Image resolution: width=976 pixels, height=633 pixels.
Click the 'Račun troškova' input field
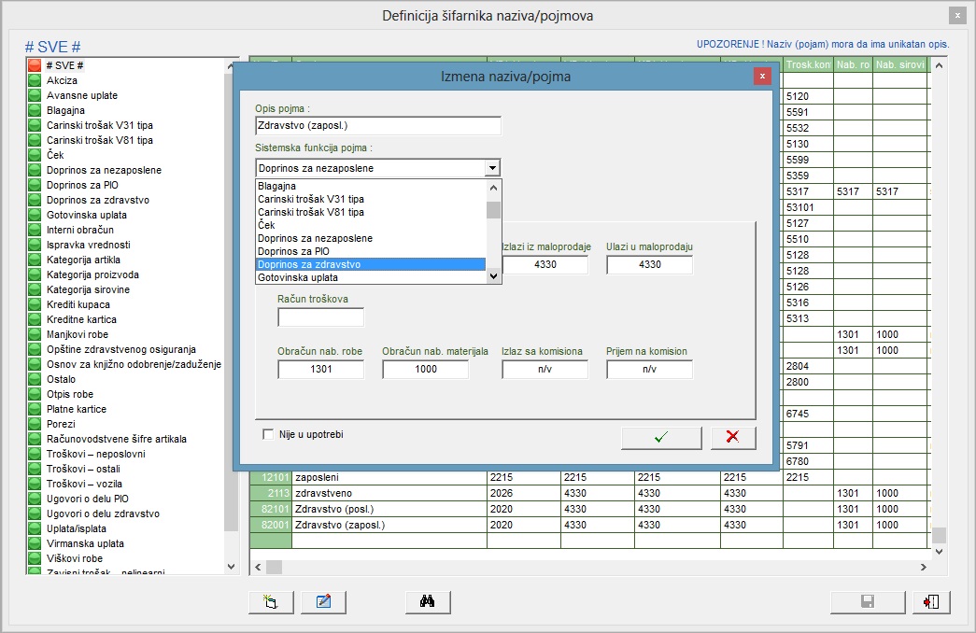pyautogui.click(x=320, y=317)
